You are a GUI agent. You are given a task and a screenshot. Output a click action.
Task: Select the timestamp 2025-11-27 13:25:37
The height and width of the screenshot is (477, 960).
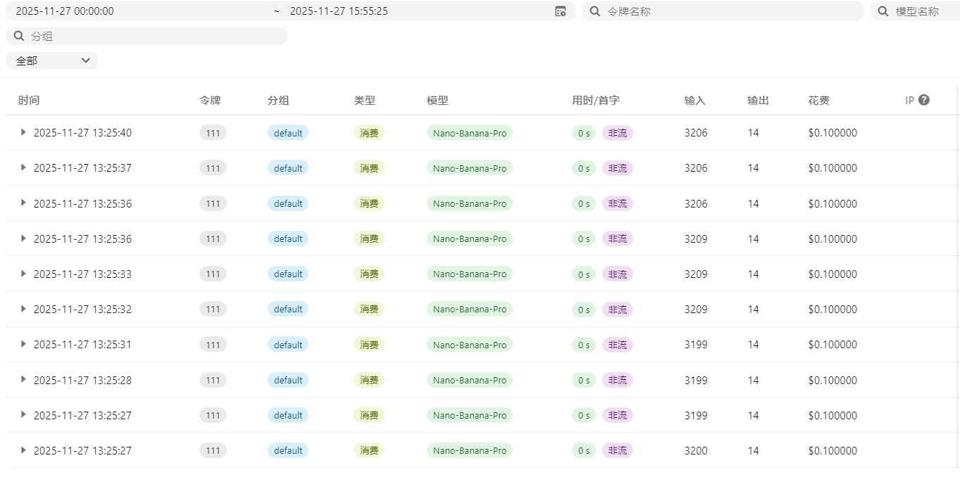(x=82, y=168)
